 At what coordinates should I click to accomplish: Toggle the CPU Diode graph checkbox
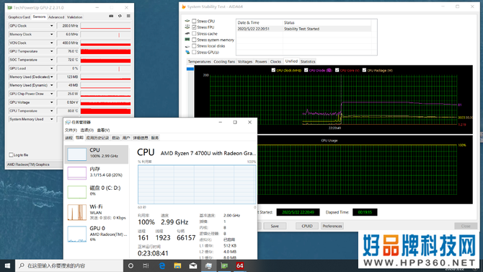[x=306, y=70]
